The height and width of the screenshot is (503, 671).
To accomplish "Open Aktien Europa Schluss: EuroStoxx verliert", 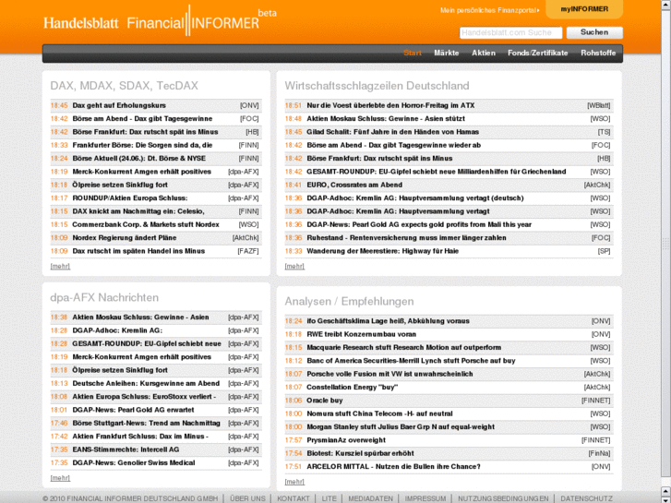I will coord(144,397).
